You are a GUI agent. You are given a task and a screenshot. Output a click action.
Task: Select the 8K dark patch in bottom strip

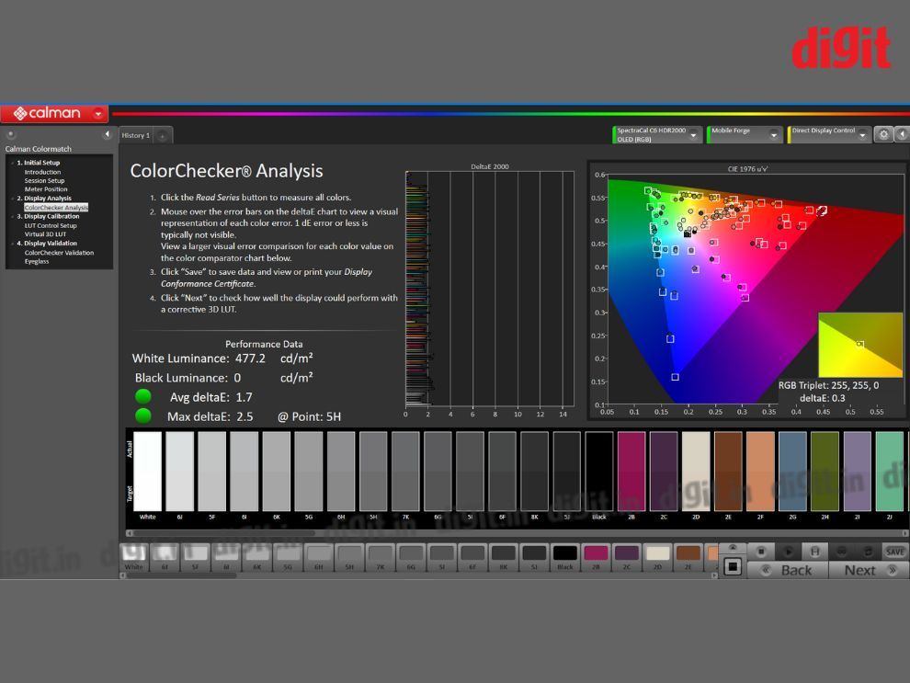(x=503, y=557)
